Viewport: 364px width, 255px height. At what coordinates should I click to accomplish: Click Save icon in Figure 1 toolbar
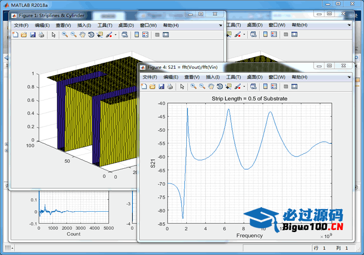click(33, 35)
